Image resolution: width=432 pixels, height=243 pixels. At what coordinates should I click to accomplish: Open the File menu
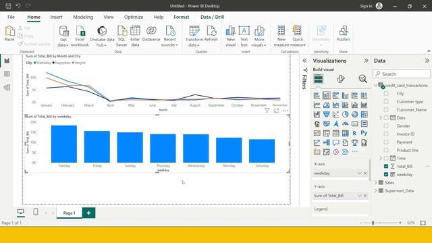(x=11, y=17)
